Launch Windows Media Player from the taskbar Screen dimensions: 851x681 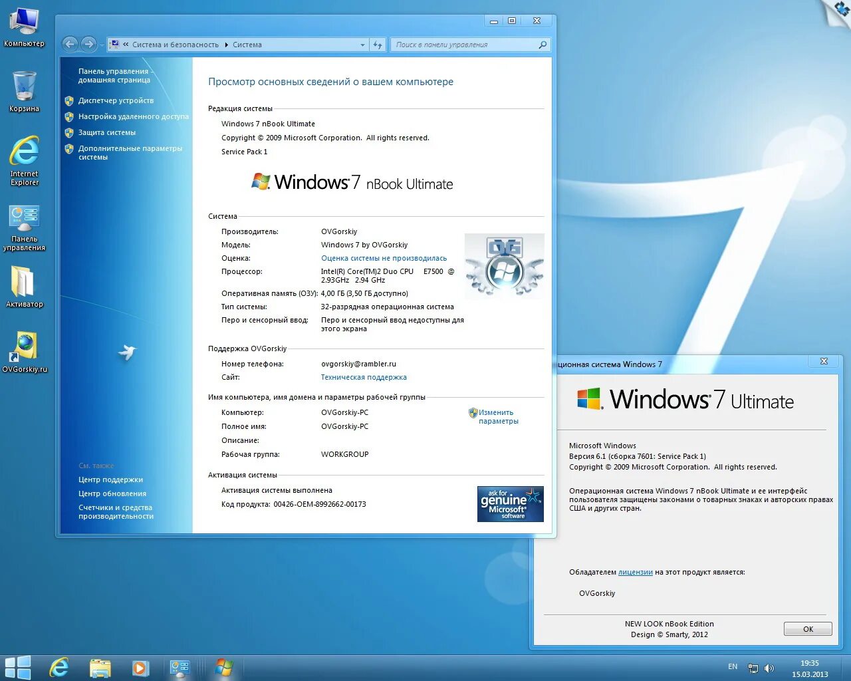(x=140, y=668)
